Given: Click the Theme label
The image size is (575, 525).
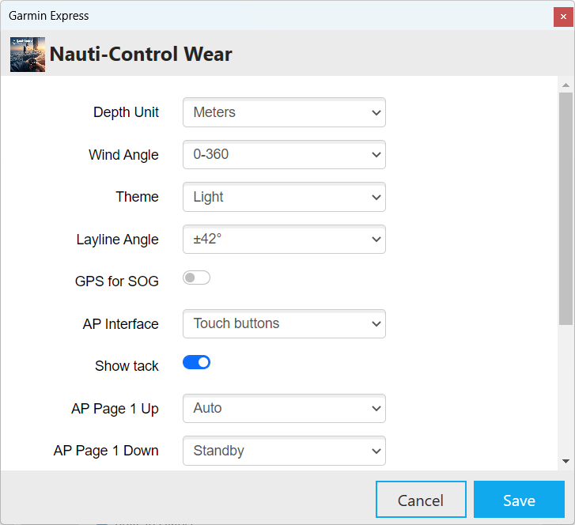Looking at the screenshot, I should pos(137,197).
